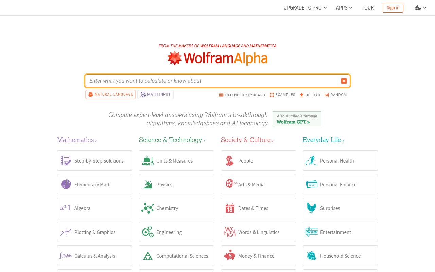Submit the query with the equals button
The image size is (435, 272).
(x=343, y=81)
